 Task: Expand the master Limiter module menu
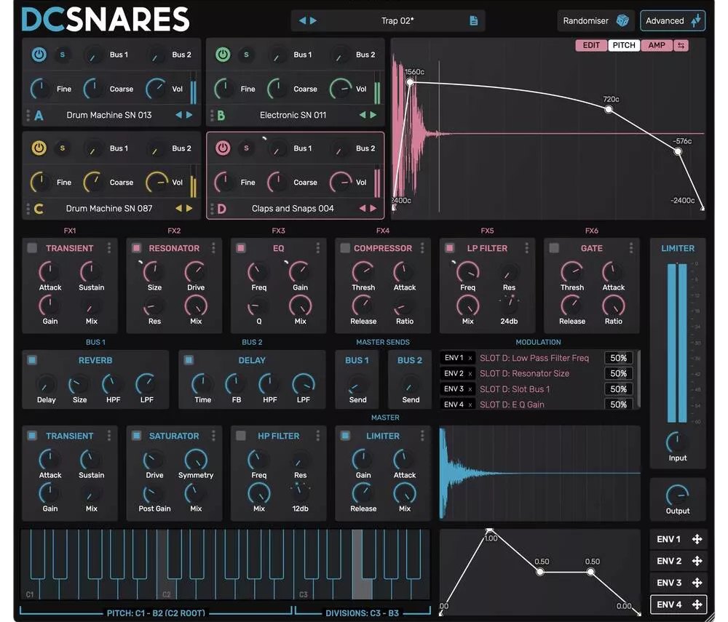(x=422, y=436)
